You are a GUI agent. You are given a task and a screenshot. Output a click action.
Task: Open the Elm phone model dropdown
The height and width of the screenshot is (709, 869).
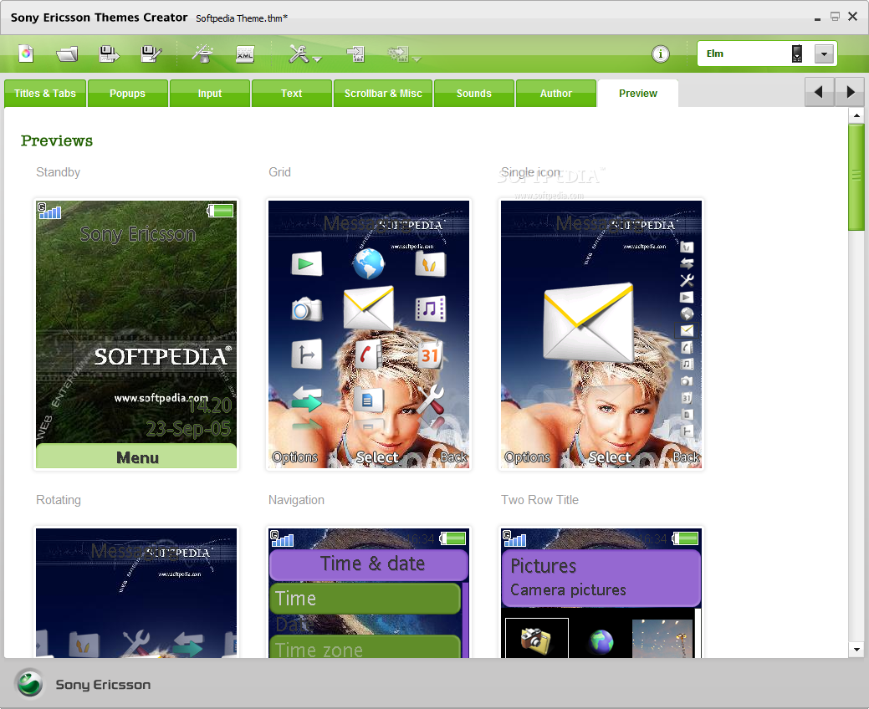pyautogui.click(x=824, y=54)
